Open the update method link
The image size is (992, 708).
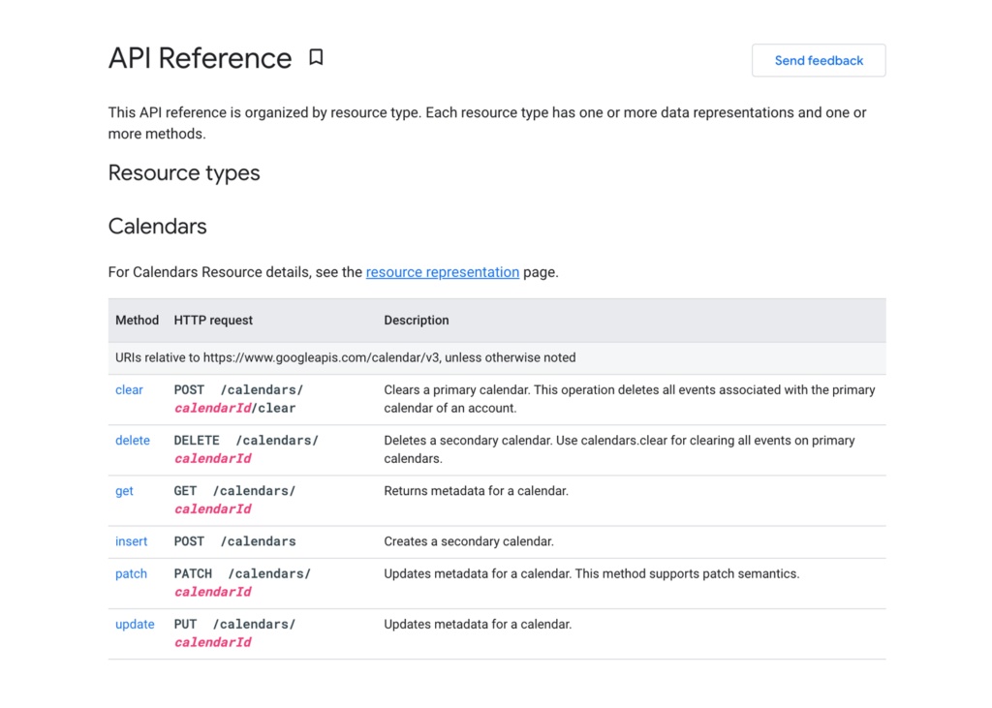(x=135, y=625)
